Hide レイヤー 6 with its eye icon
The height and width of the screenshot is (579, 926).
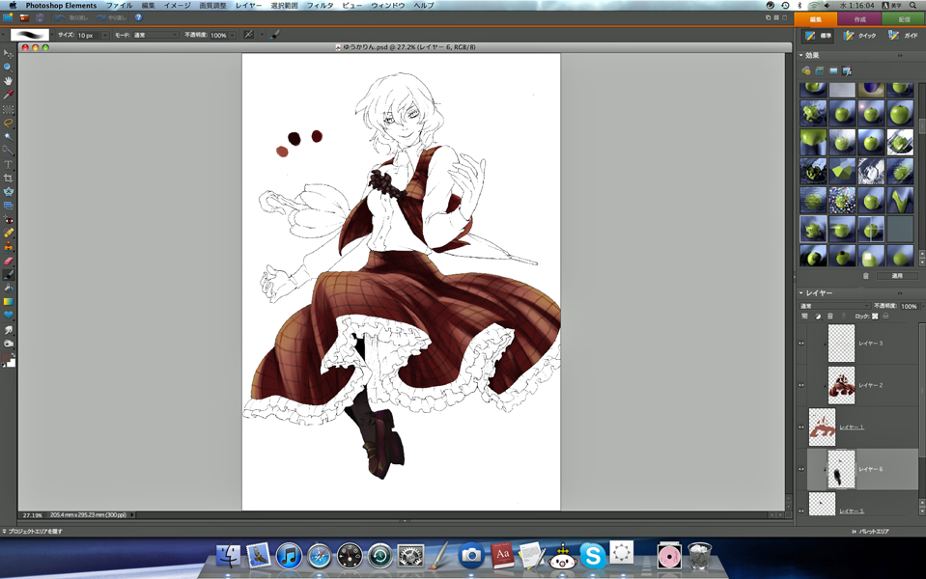tap(801, 469)
